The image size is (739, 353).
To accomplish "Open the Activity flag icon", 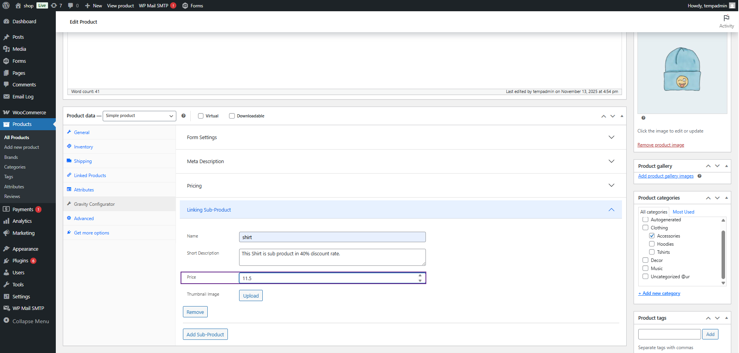I will pyautogui.click(x=726, y=18).
